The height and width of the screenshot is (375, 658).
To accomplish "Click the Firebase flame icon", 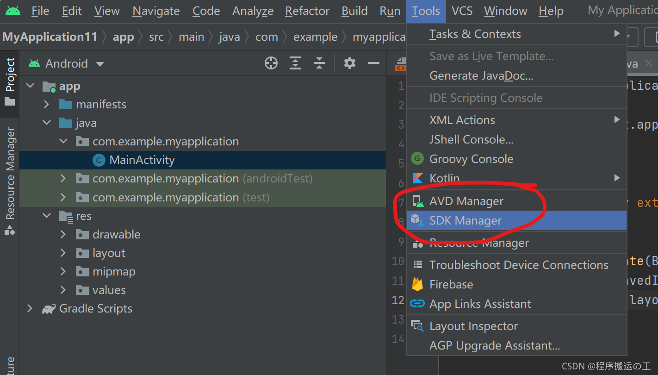I will [x=417, y=284].
